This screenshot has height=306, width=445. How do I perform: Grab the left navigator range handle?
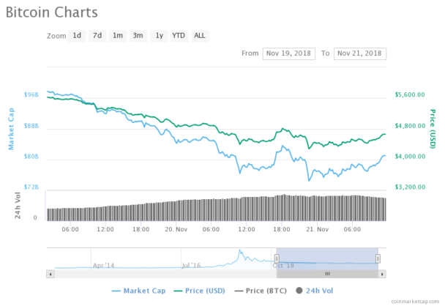[x=277, y=258]
